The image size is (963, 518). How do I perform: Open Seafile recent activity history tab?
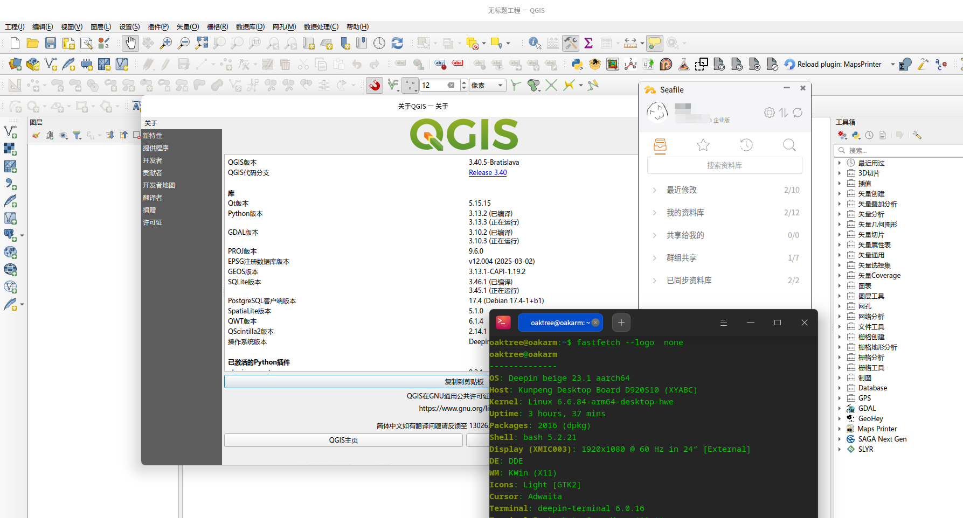click(x=746, y=145)
